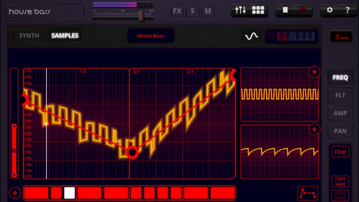The width and height of the screenshot is (359, 202).
Task: Select the sine wave shape icon
Action: 251,36
